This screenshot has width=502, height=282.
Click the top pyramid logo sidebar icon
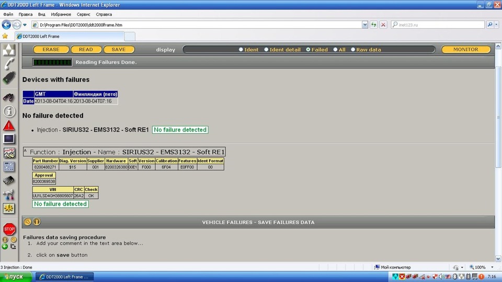pos(9,50)
